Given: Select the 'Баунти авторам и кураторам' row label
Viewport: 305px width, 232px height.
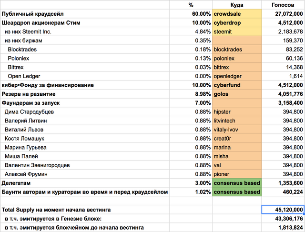Looking at the screenshot, I should tap(85, 192).
